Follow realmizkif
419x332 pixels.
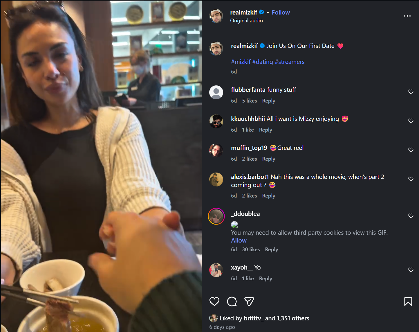coord(281,12)
